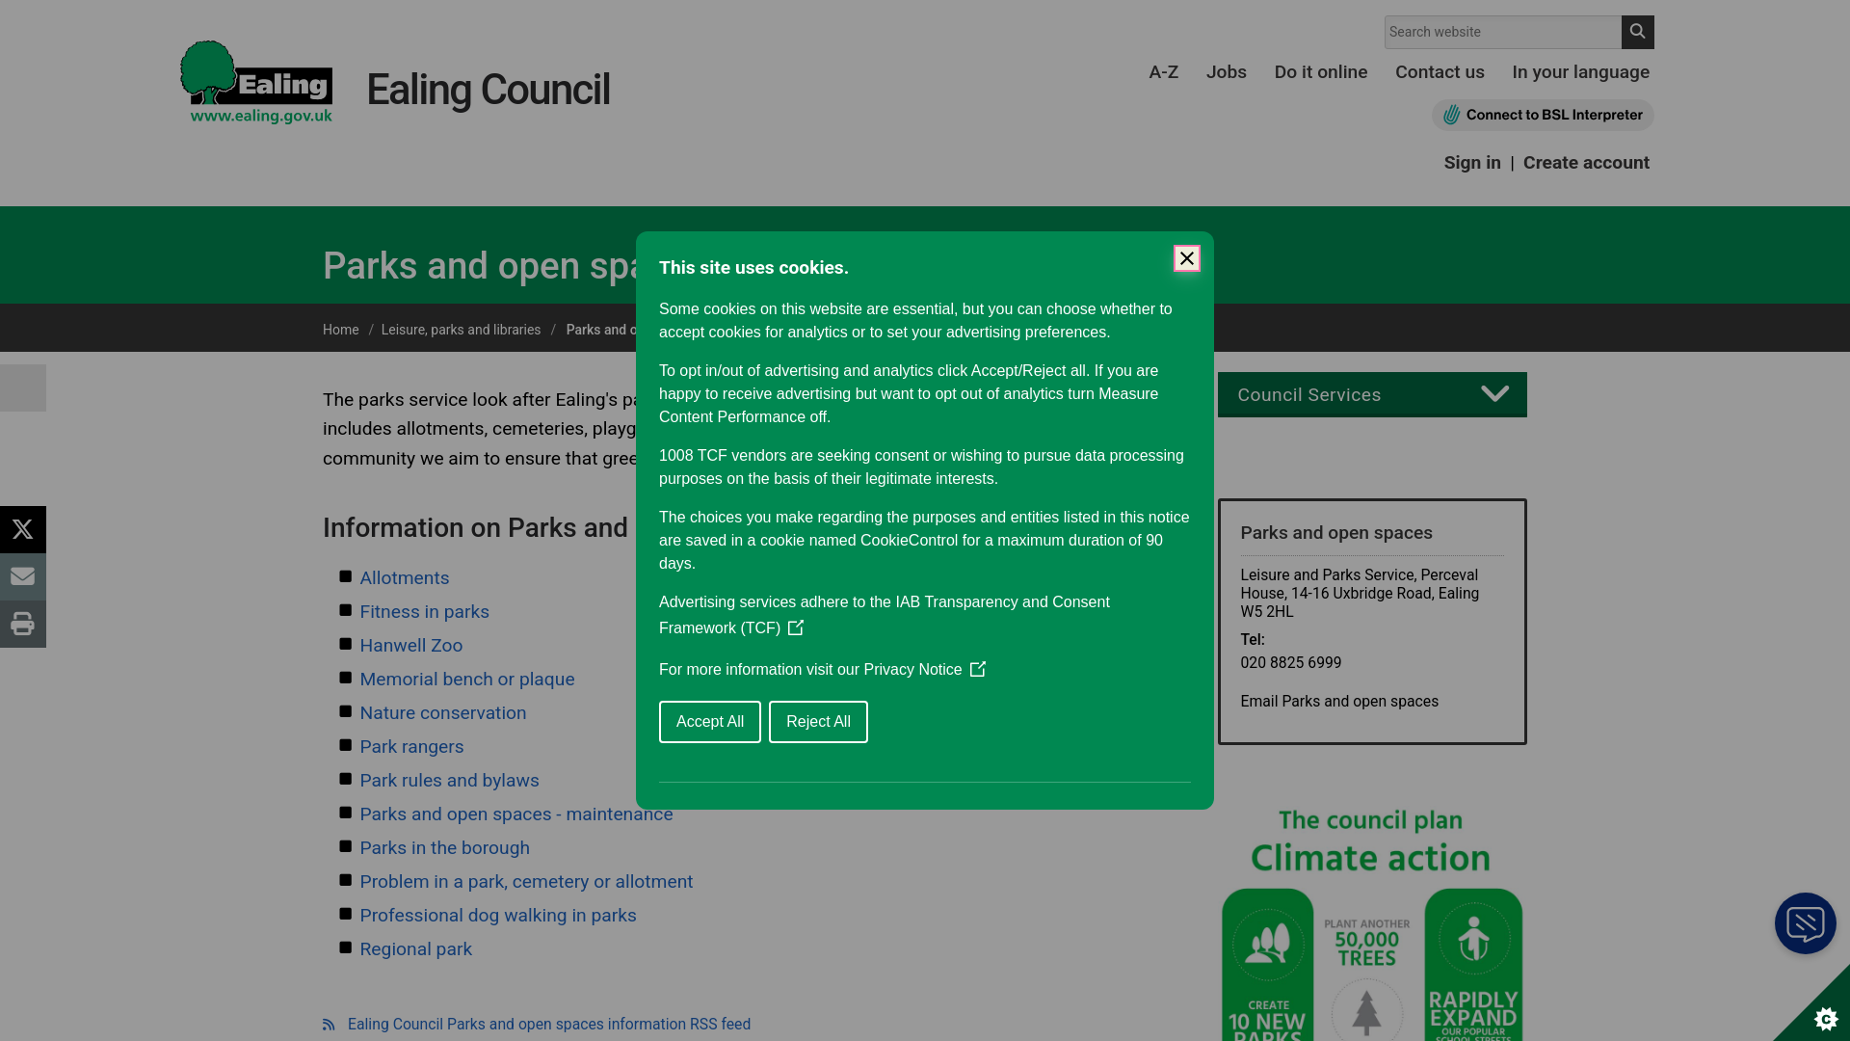Open Memorial bench or plaque link
The height and width of the screenshot is (1041, 1850).
[x=467, y=680]
